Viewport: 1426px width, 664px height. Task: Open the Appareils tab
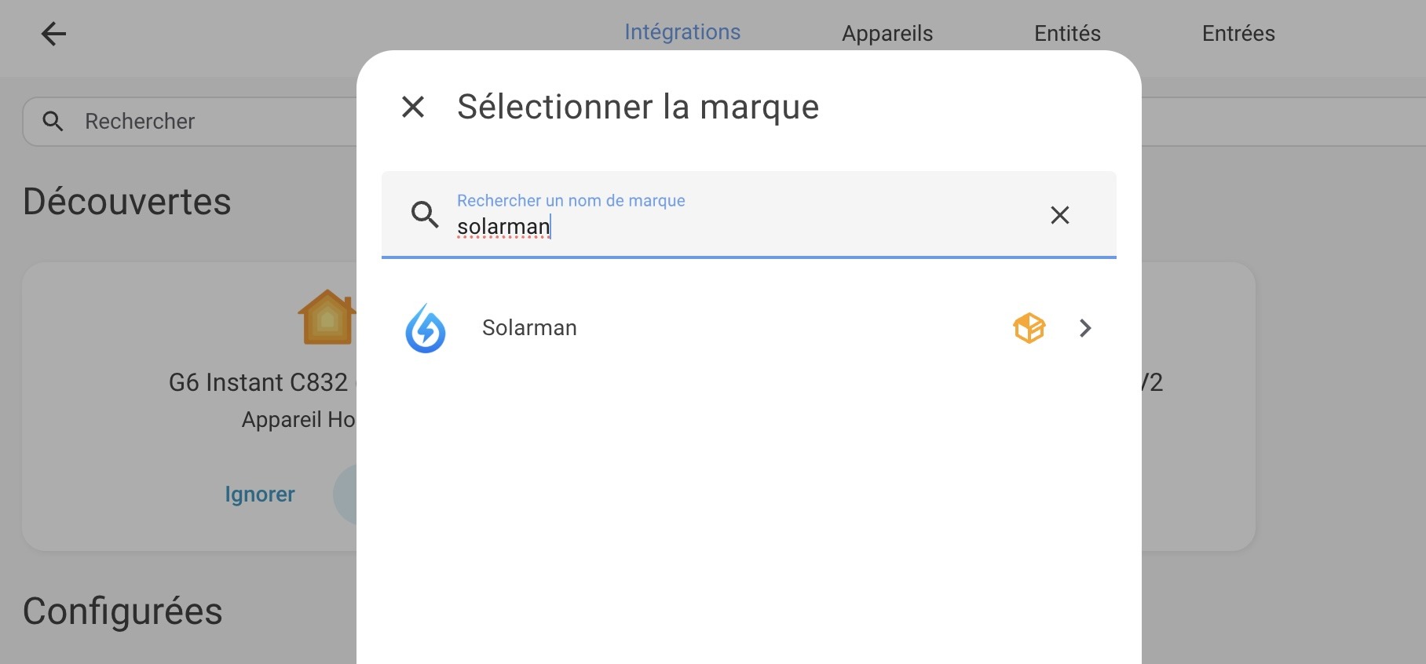pyautogui.click(x=887, y=34)
